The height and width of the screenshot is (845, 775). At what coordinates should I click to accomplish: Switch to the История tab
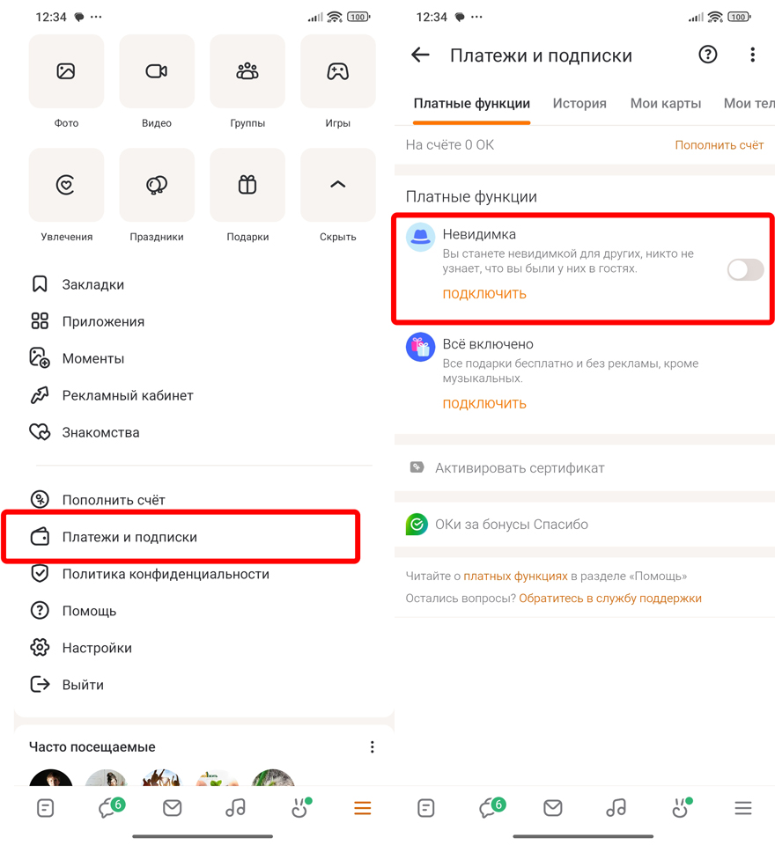579,104
